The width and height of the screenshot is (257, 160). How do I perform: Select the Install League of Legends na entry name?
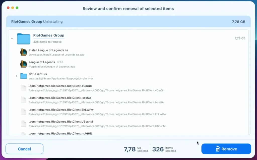[48, 50]
